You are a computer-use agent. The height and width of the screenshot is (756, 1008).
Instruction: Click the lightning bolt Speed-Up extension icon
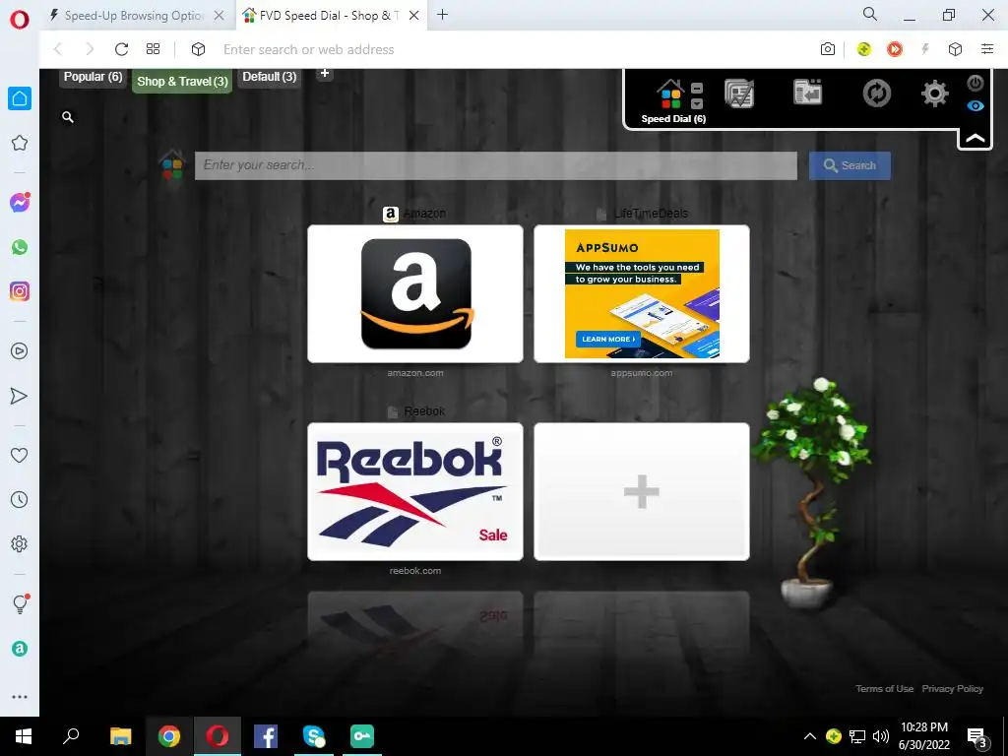[x=925, y=49]
